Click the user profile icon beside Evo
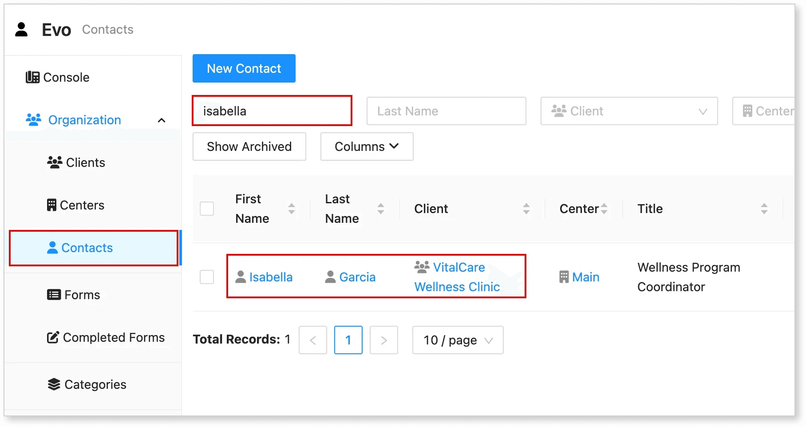Image resolution: width=806 pixels, height=427 pixels. pyautogui.click(x=21, y=29)
